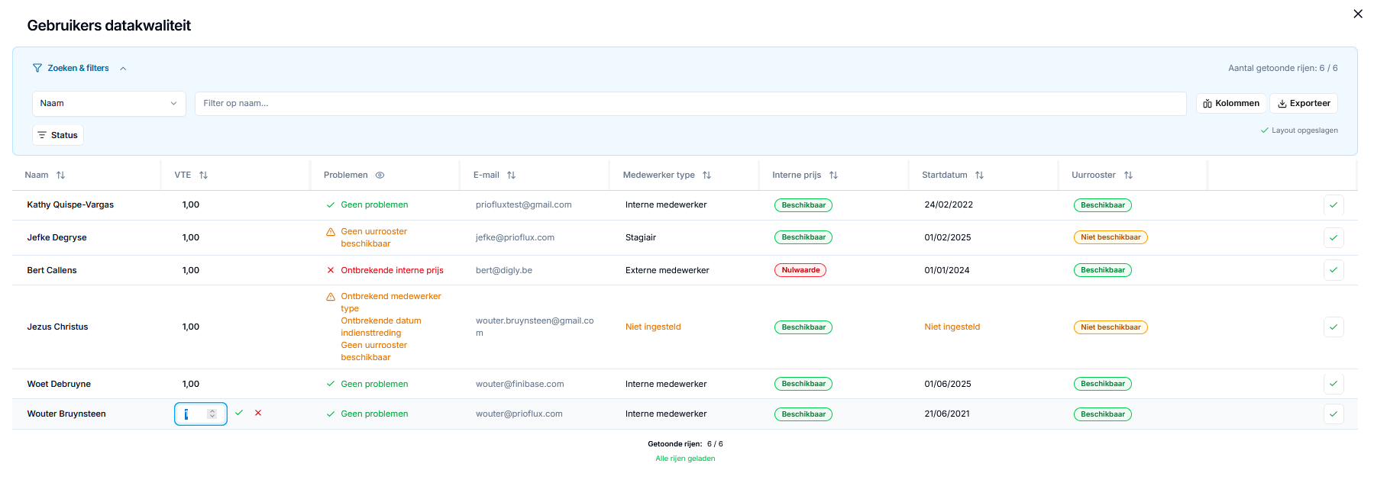Viewport: 1374px width, 496px height.
Task: Click Uurrooster Beschikbaar badge for Kathy Quispe-Vargas
Action: click(1103, 205)
